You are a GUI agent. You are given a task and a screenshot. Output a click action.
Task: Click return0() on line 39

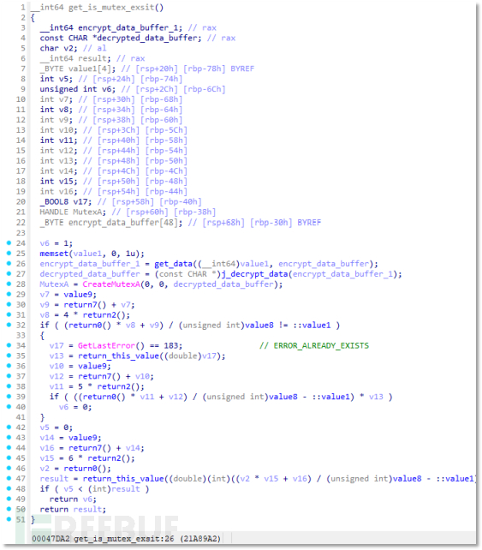(104, 397)
